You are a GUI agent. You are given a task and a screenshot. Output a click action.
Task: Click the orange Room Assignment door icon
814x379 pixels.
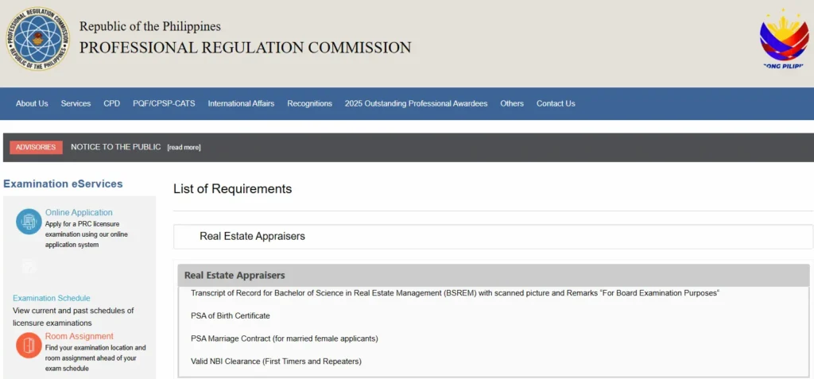tap(29, 346)
